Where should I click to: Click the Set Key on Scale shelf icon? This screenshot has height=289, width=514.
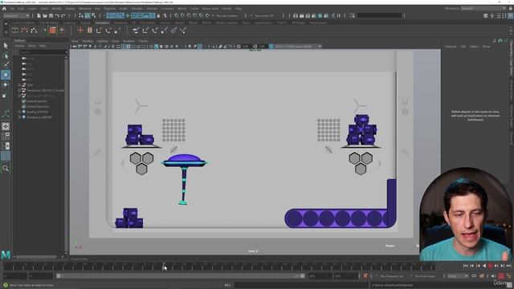pyautogui.click(x=117, y=31)
